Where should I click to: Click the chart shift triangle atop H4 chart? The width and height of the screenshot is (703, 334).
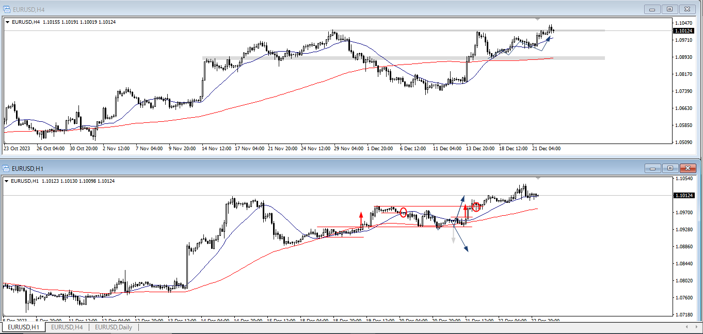point(538,19)
